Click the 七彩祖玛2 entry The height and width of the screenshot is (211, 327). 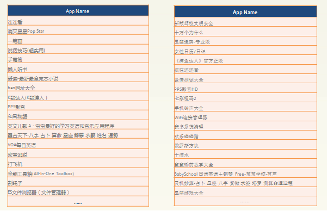point(245,97)
